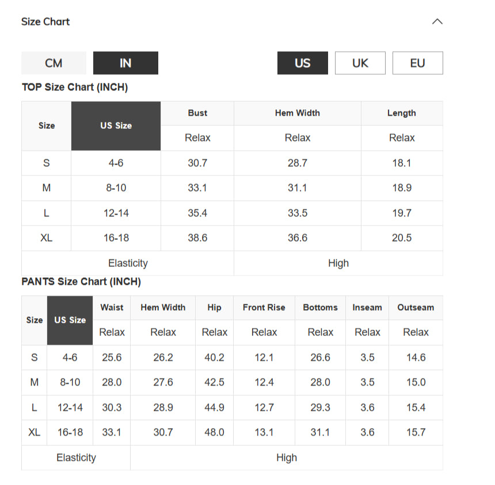This screenshot has height=485, width=495.
Task: Click the Length column header
Action: [402, 113]
